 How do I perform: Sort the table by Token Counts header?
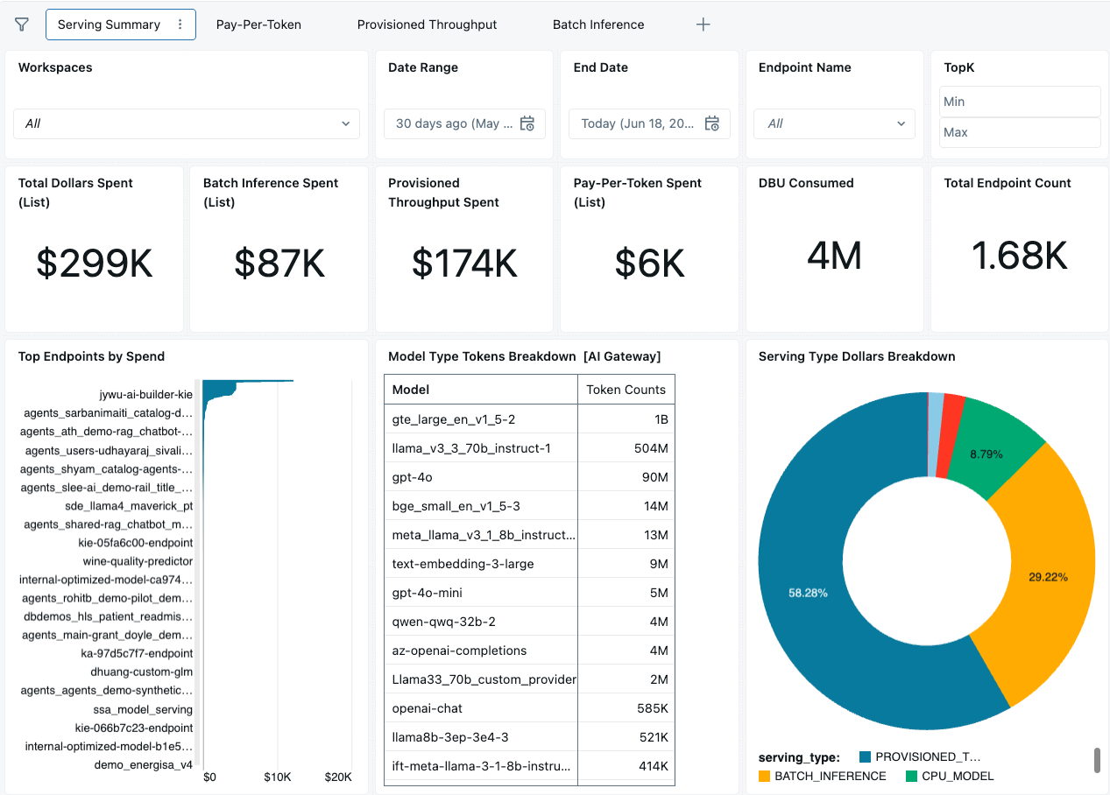pyautogui.click(x=626, y=390)
